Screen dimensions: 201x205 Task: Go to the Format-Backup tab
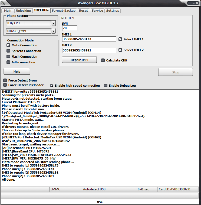point(64,11)
